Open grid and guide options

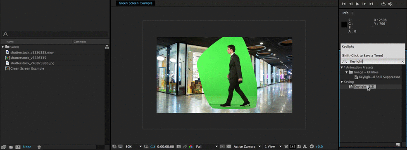[146, 146]
